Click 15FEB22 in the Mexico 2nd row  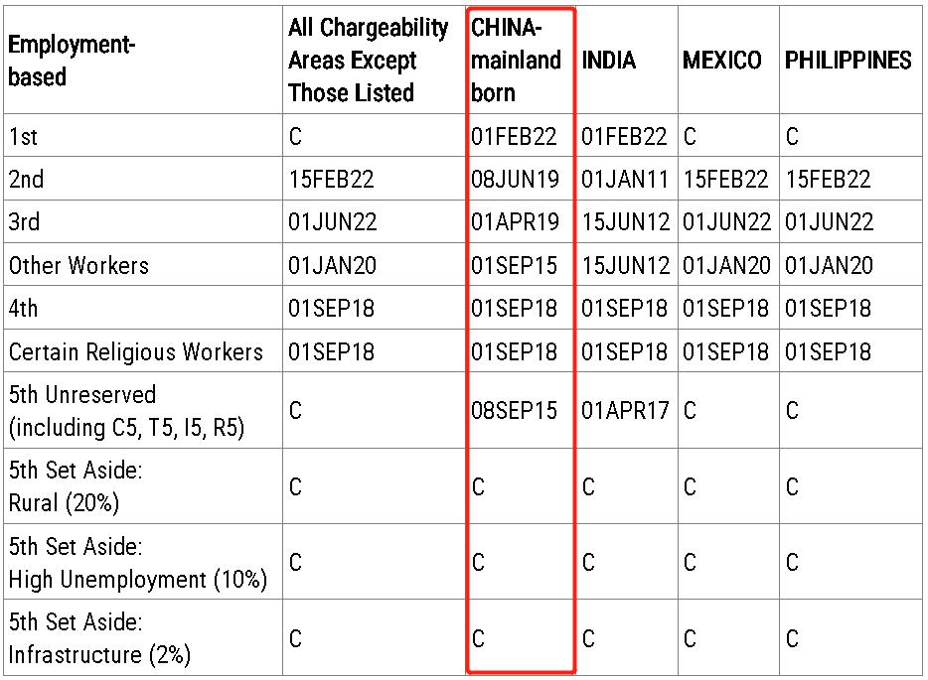coord(725,180)
